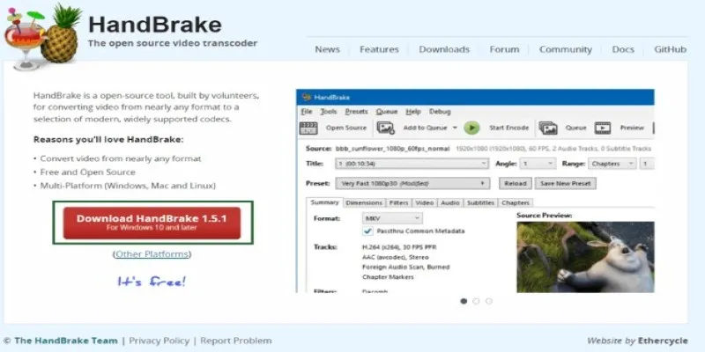Click the Reload button
705x352 pixels.
(x=516, y=183)
